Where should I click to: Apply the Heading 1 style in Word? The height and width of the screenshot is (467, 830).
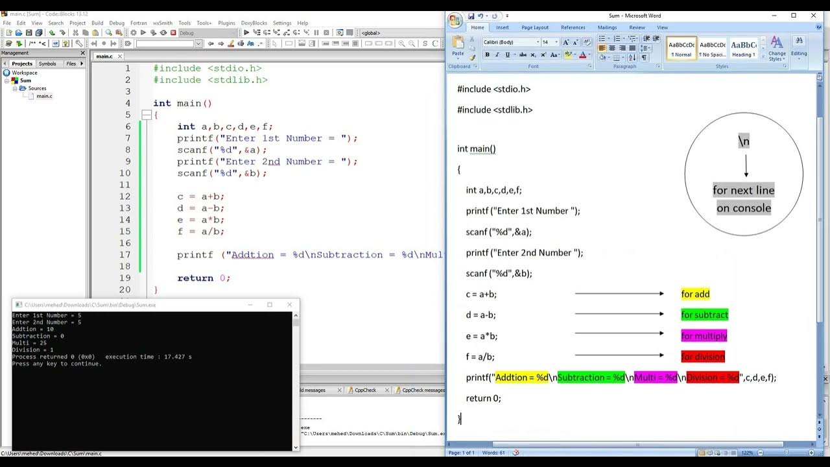(743, 48)
